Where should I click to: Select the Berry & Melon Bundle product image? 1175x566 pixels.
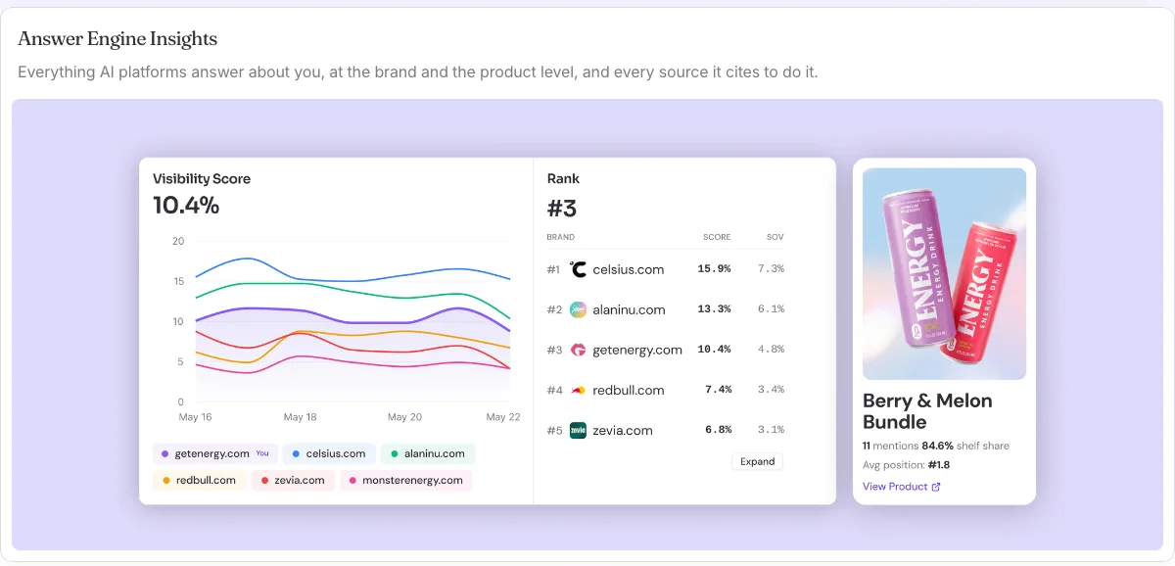click(944, 273)
